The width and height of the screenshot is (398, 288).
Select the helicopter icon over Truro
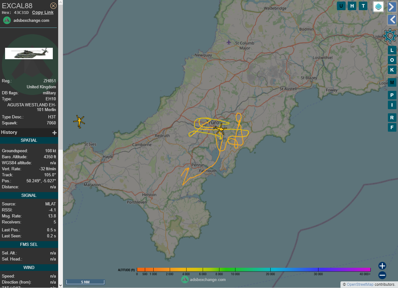click(x=220, y=129)
